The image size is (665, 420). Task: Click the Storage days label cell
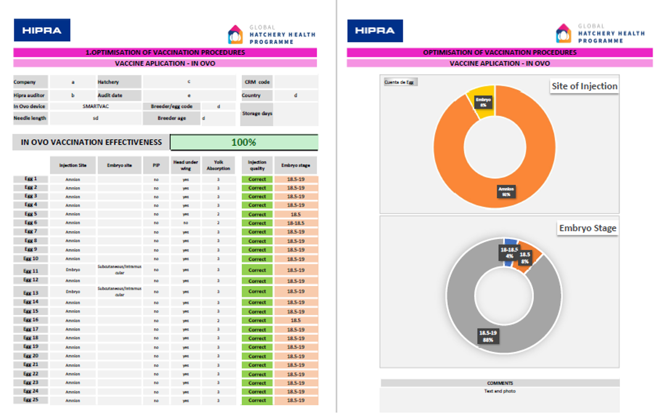coord(257,114)
